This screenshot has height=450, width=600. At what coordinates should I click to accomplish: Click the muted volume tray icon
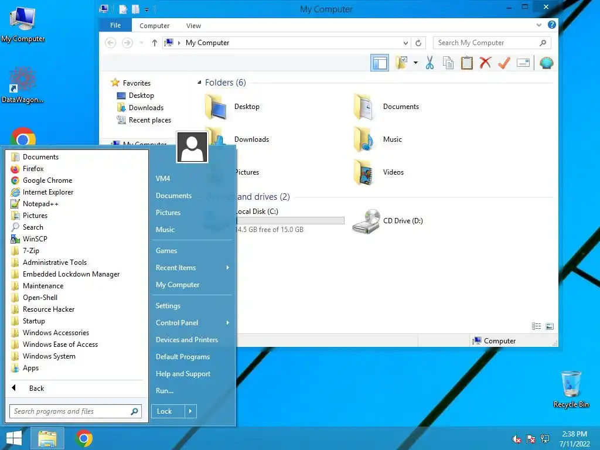pyautogui.click(x=517, y=439)
